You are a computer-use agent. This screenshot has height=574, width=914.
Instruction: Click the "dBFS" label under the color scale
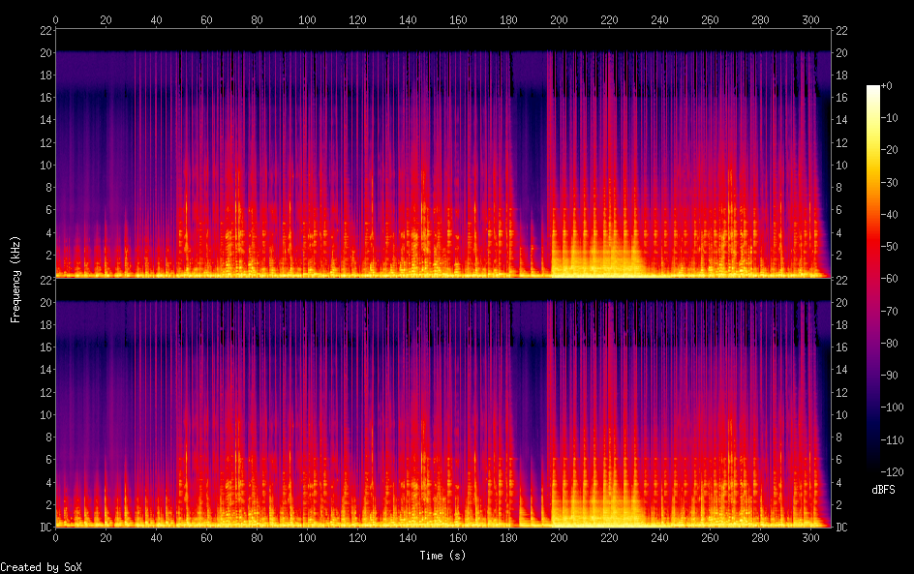coord(883,490)
